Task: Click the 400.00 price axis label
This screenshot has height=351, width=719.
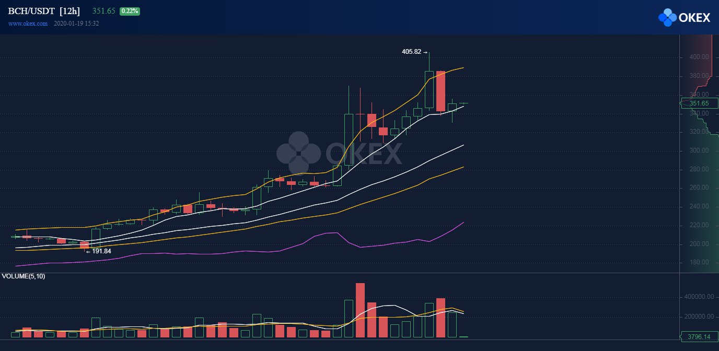Action: point(699,57)
